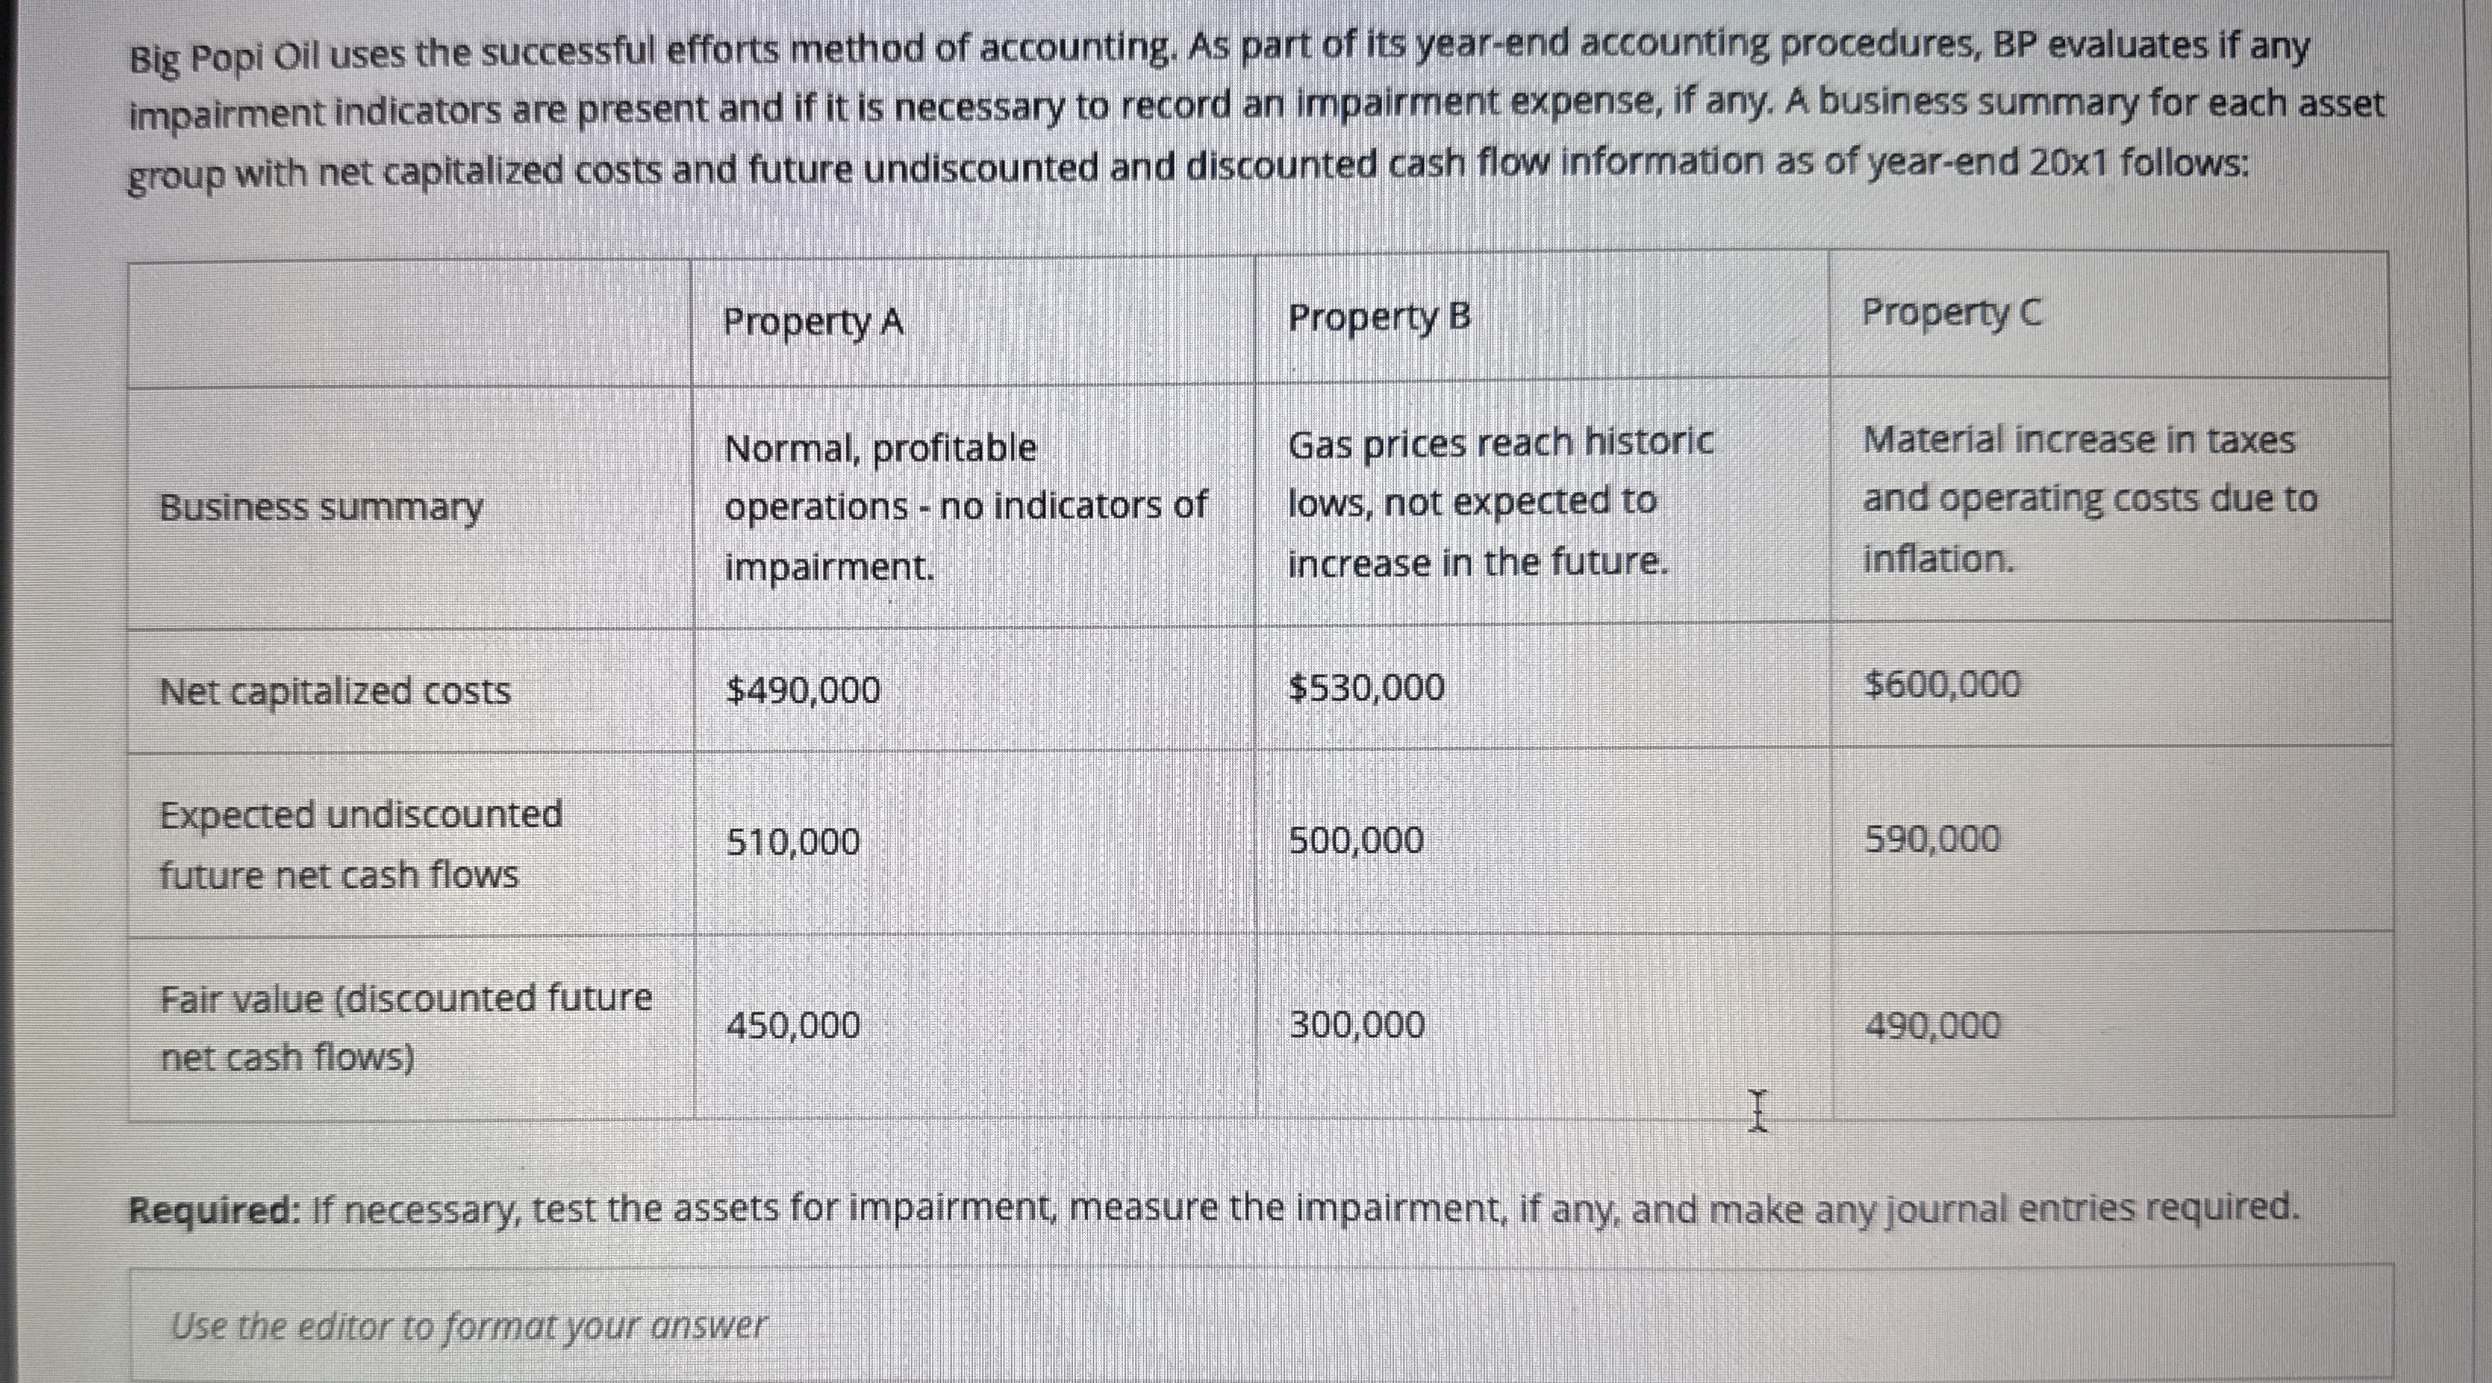This screenshot has height=1383, width=2492.
Task: Select the 500,000 undiscounted cash flow cell
Action: coord(1356,839)
